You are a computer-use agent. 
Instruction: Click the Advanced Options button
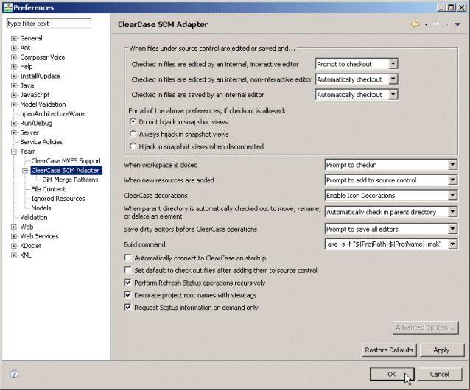(x=426, y=327)
